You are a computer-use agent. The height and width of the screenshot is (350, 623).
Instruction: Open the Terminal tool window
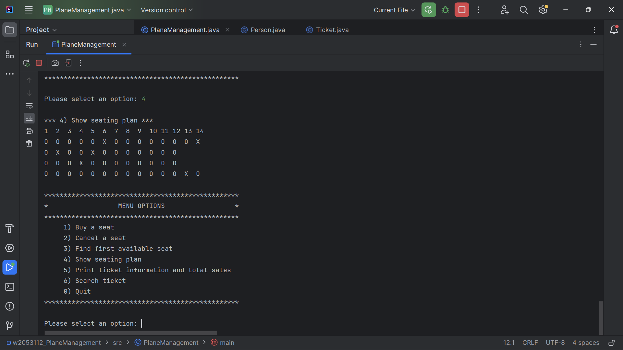pos(10,287)
